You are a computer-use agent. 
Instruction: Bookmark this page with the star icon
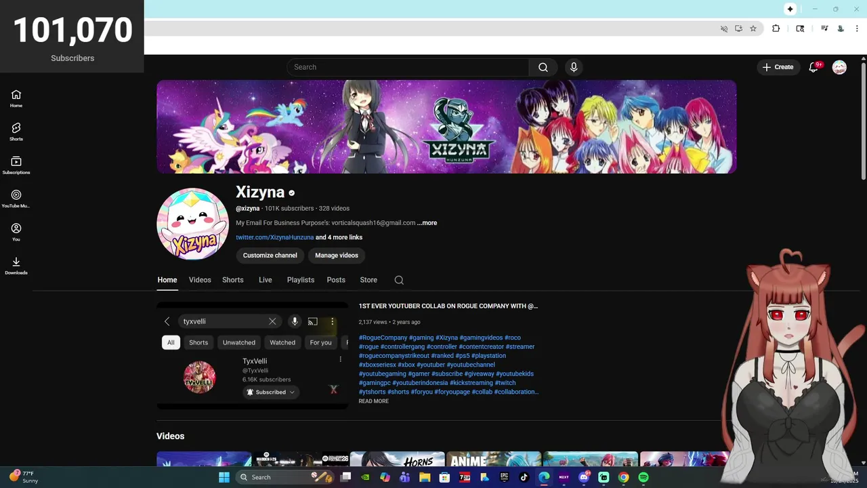click(x=753, y=28)
